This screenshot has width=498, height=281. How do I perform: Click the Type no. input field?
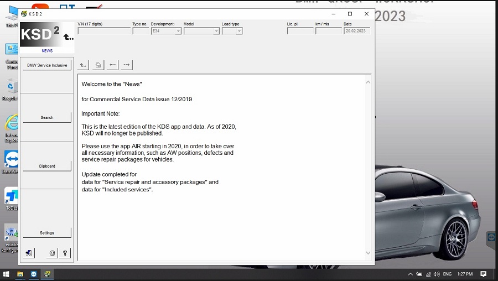click(141, 31)
